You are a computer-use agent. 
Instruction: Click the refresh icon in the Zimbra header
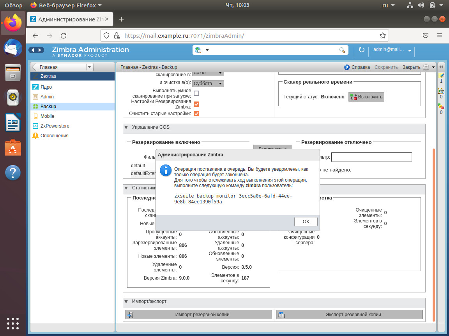pyautogui.click(x=361, y=50)
